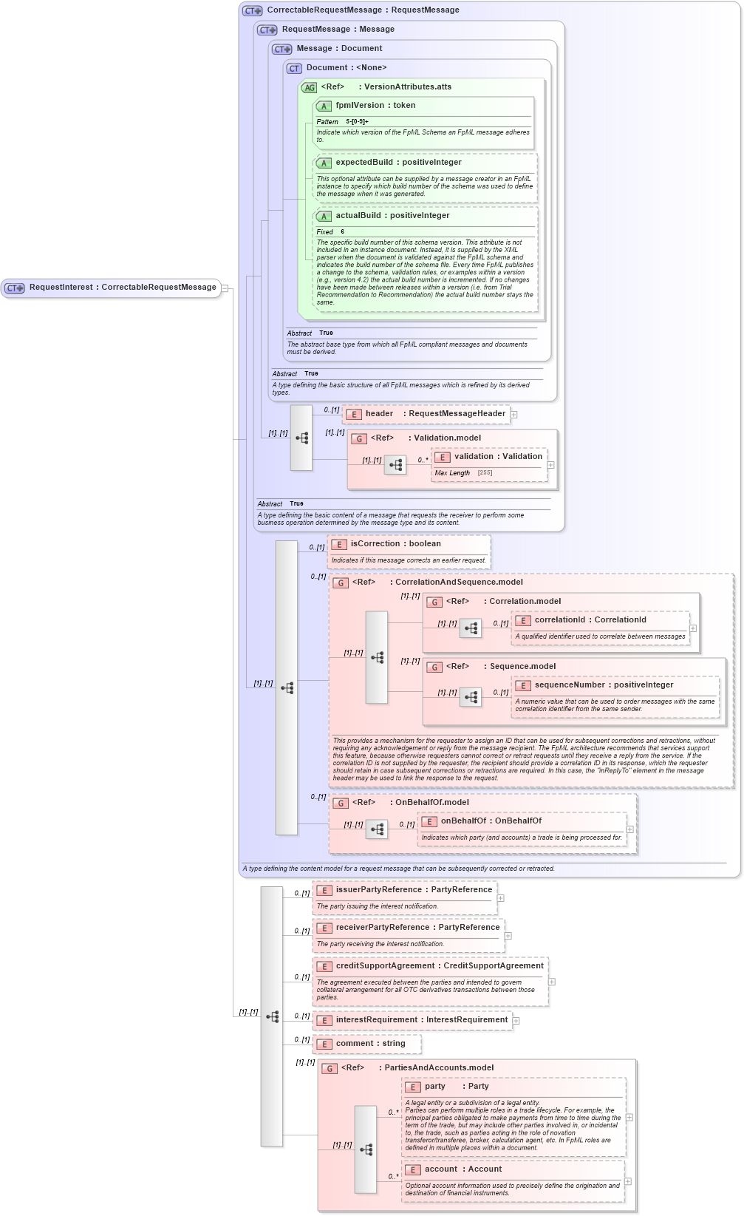The height and width of the screenshot is (1216, 744).
Task: Expand the validation : Validation element
Action: [x=551, y=465]
